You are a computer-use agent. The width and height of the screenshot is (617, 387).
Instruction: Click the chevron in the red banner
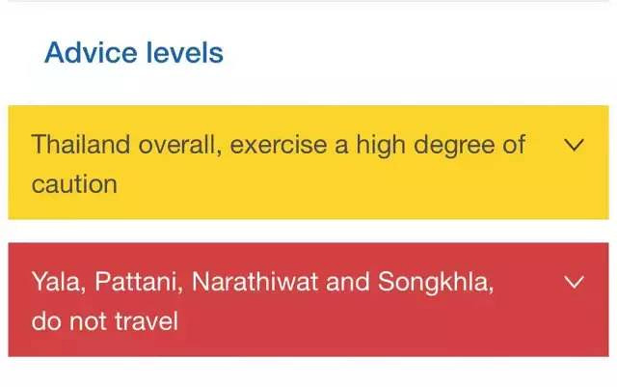tap(574, 283)
